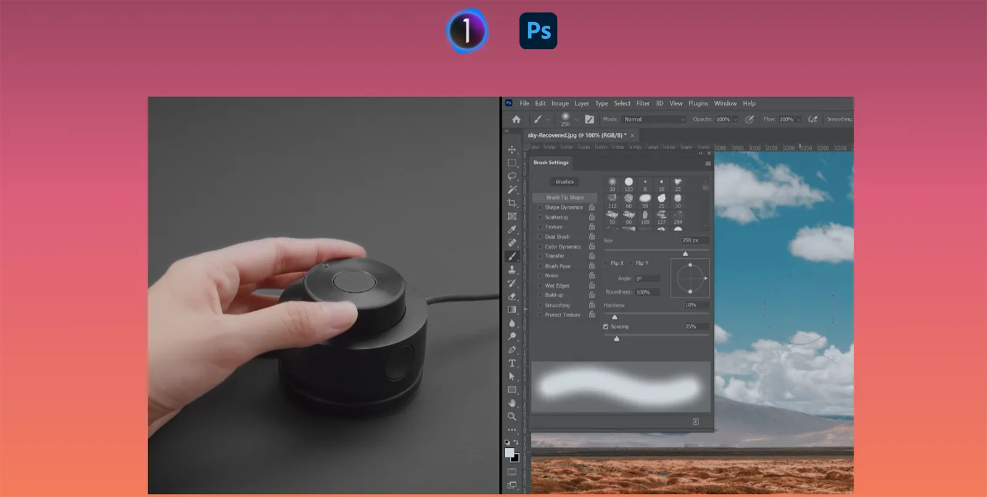Enable the Shape Dynamics checkbox

540,207
